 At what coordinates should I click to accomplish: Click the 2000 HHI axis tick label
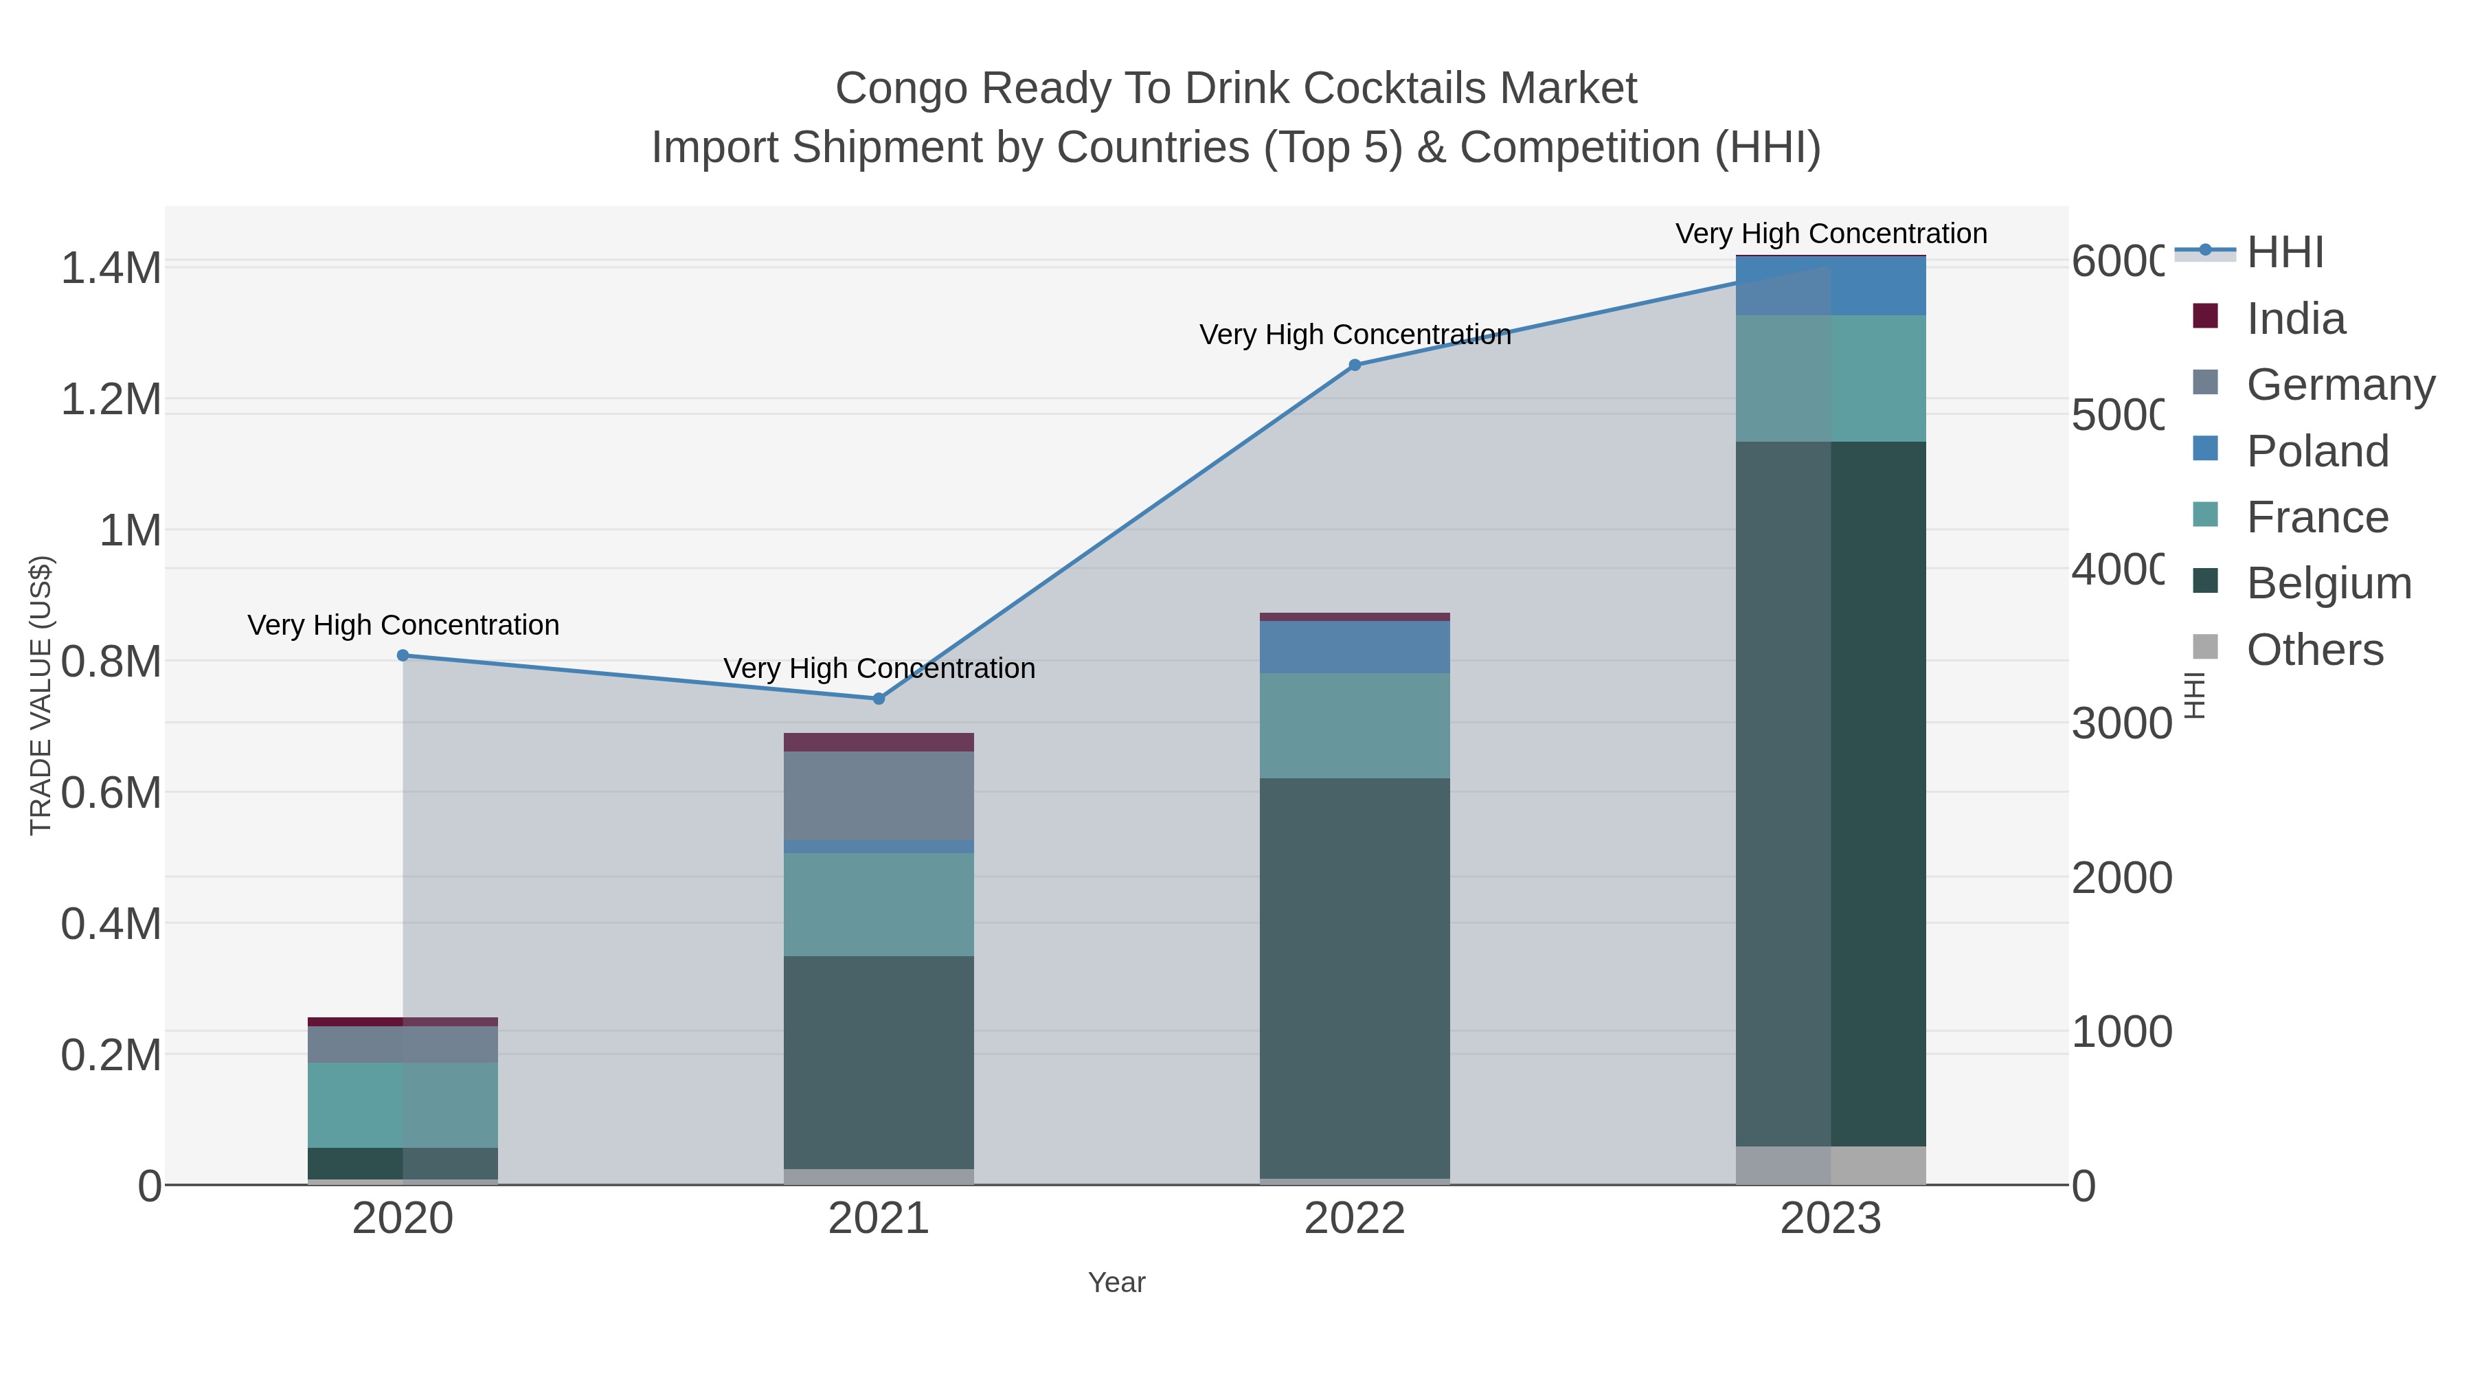(2122, 879)
